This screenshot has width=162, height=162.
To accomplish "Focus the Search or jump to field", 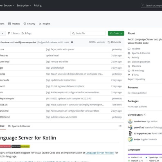I will click(151, 6).
